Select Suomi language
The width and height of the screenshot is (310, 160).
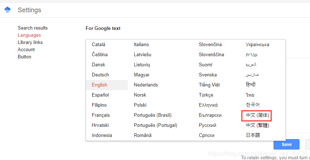coord(206,65)
